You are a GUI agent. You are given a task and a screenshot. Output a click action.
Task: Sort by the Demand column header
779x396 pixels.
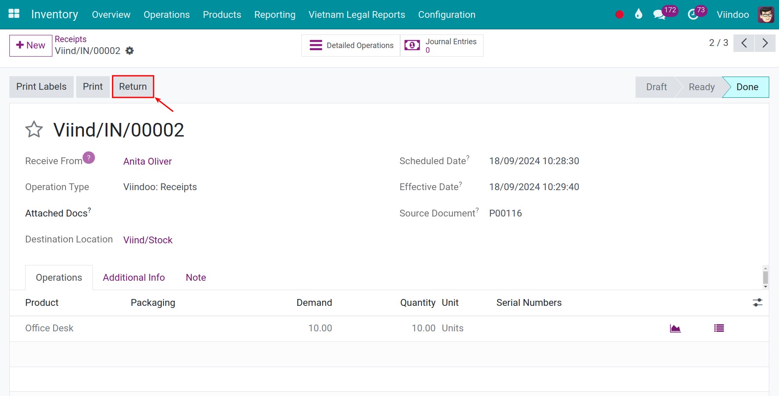(x=314, y=303)
